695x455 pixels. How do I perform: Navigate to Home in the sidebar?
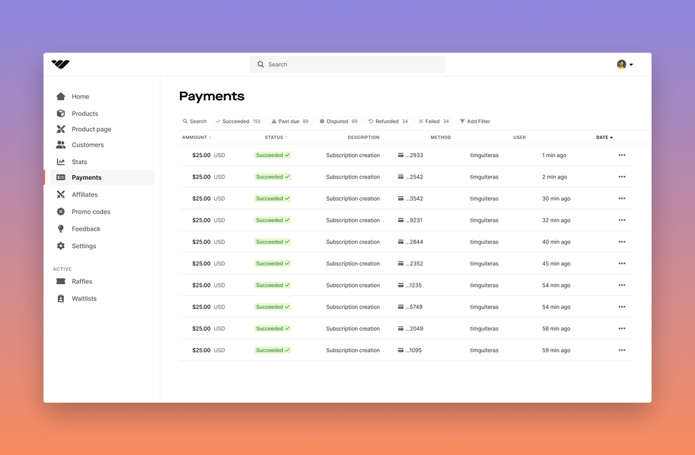[x=61, y=96]
